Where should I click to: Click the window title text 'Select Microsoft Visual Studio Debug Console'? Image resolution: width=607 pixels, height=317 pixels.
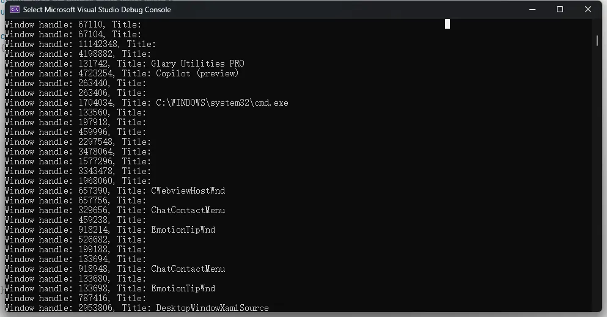[97, 10]
